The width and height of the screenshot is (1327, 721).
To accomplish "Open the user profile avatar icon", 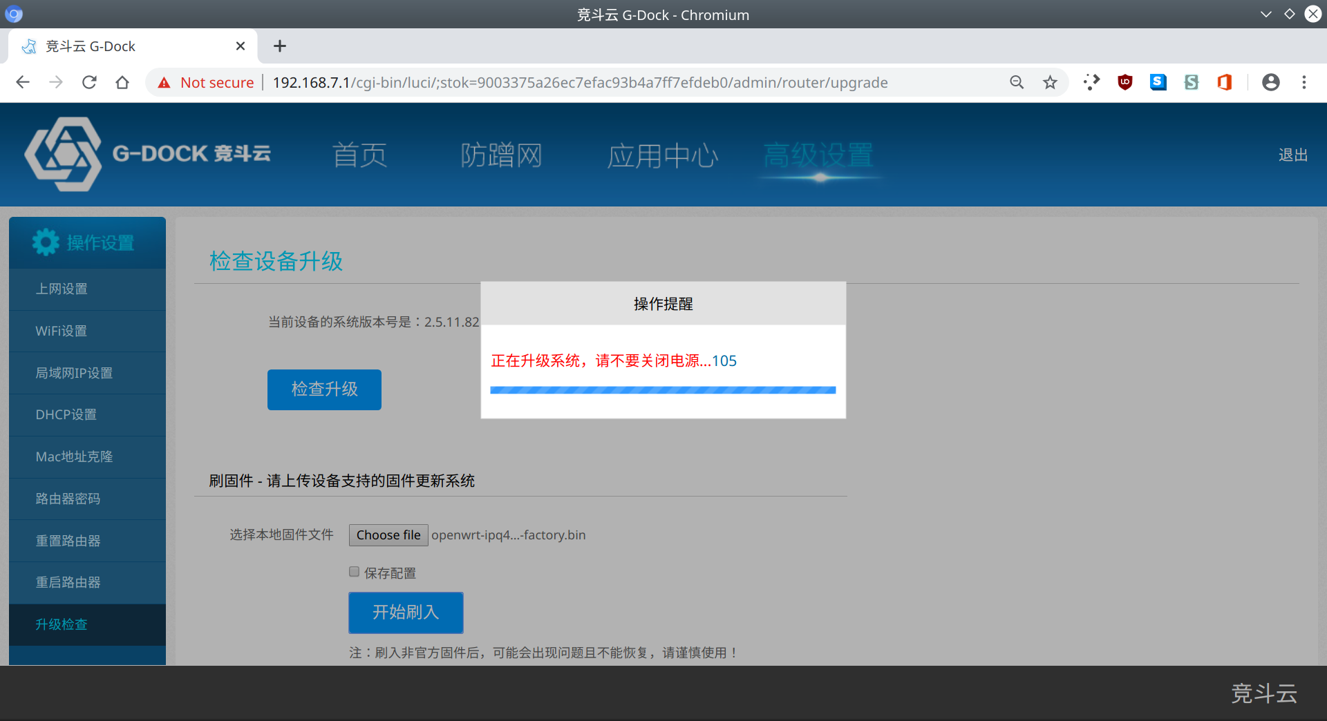I will [x=1270, y=83].
